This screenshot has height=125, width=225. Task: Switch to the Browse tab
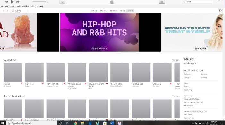(113, 11)
